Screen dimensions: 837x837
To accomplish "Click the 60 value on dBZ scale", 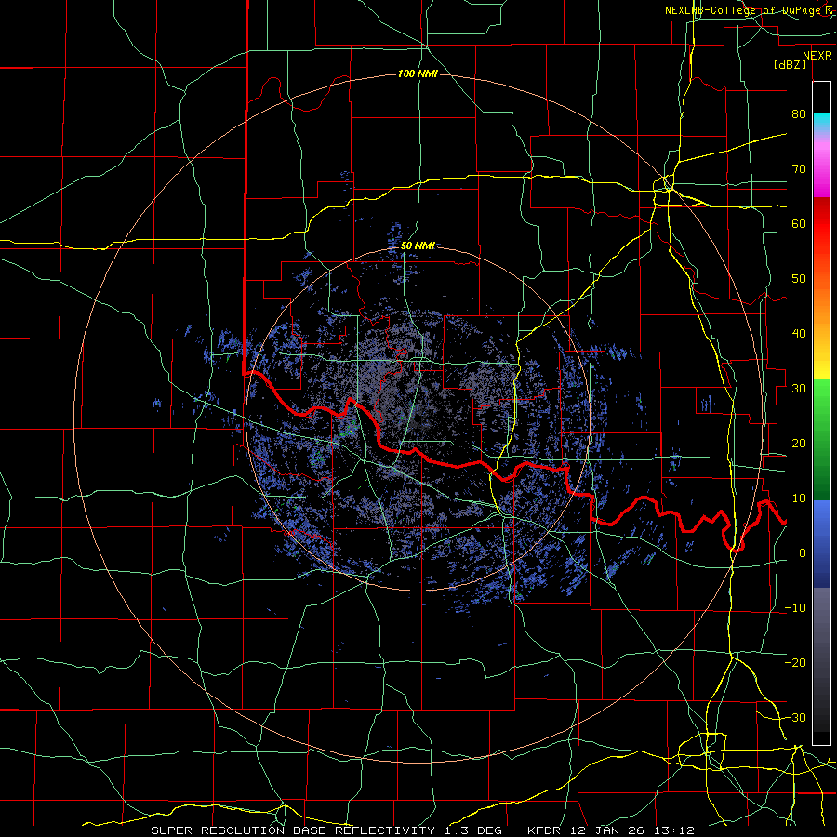I will [x=799, y=223].
